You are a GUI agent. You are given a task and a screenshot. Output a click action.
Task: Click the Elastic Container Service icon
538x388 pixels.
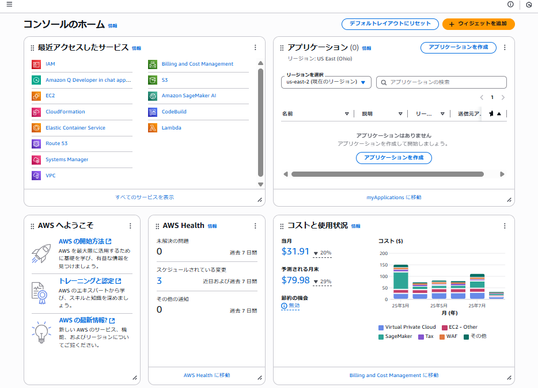(36, 127)
